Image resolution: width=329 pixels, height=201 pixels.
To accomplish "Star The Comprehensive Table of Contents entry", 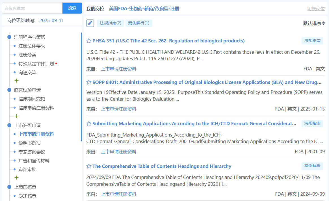I will pyautogui.click(x=89, y=166).
